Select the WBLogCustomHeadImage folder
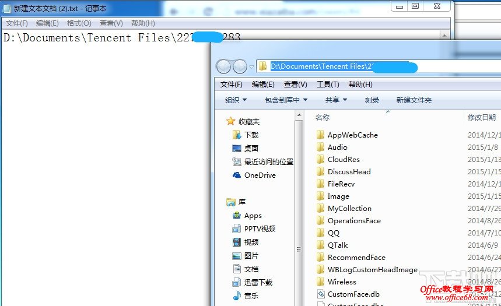The height and width of the screenshot is (306, 501). click(x=373, y=270)
